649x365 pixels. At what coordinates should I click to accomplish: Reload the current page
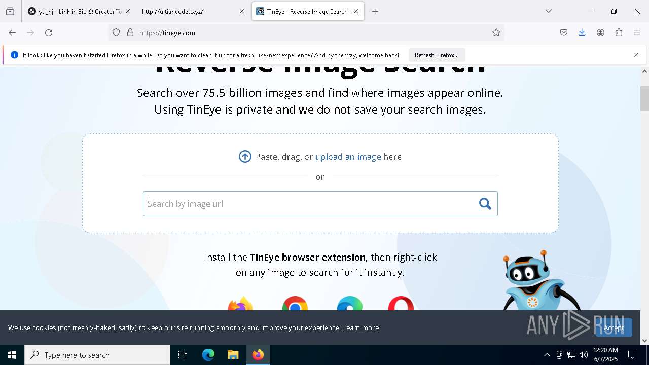coord(49,33)
